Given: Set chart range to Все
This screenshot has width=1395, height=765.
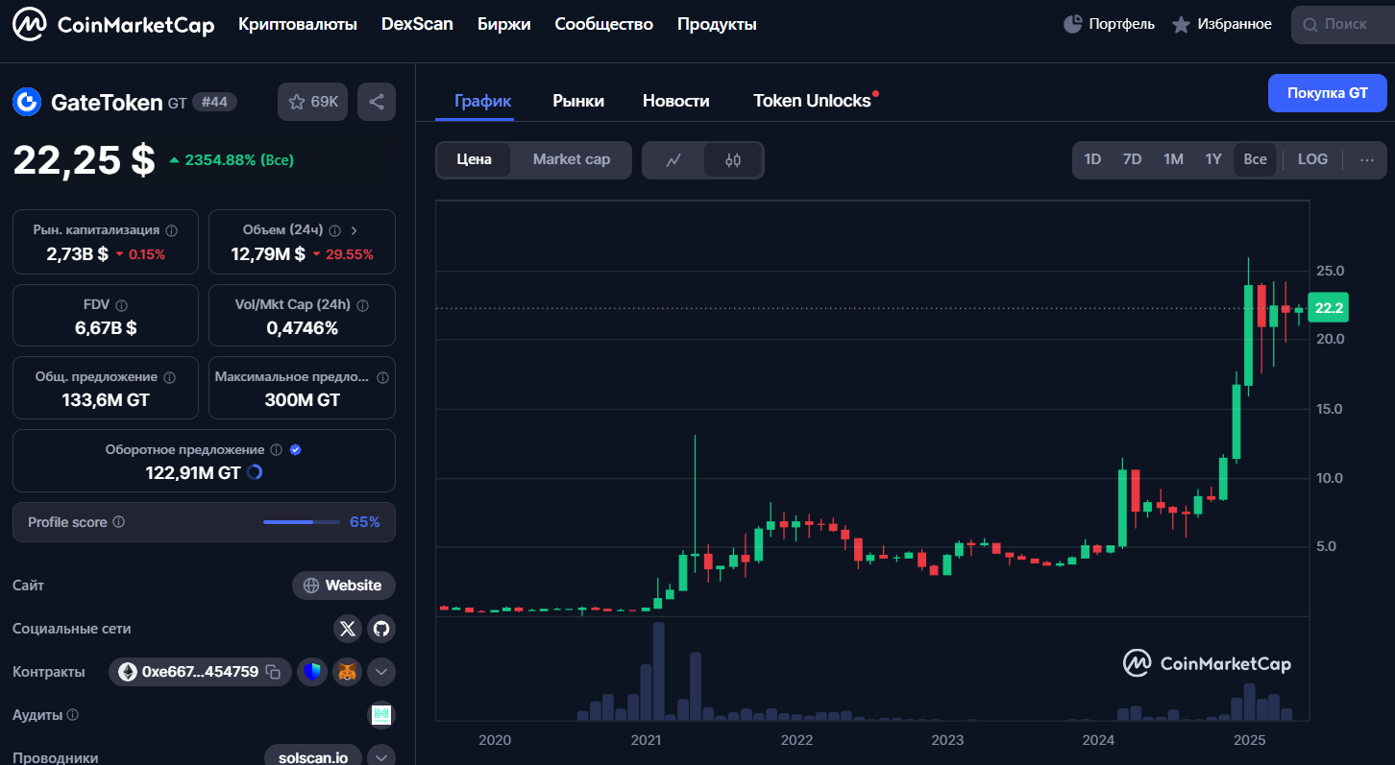Looking at the screenshot, I should pos(1255,159).
